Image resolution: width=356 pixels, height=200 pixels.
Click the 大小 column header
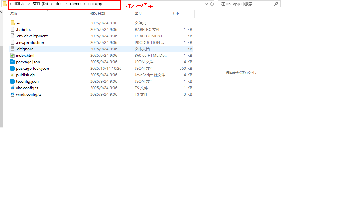tap(175, 14)
